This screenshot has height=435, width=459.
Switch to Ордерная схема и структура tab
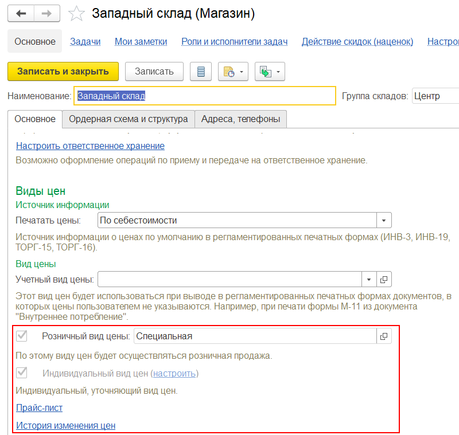pos(129,119)
